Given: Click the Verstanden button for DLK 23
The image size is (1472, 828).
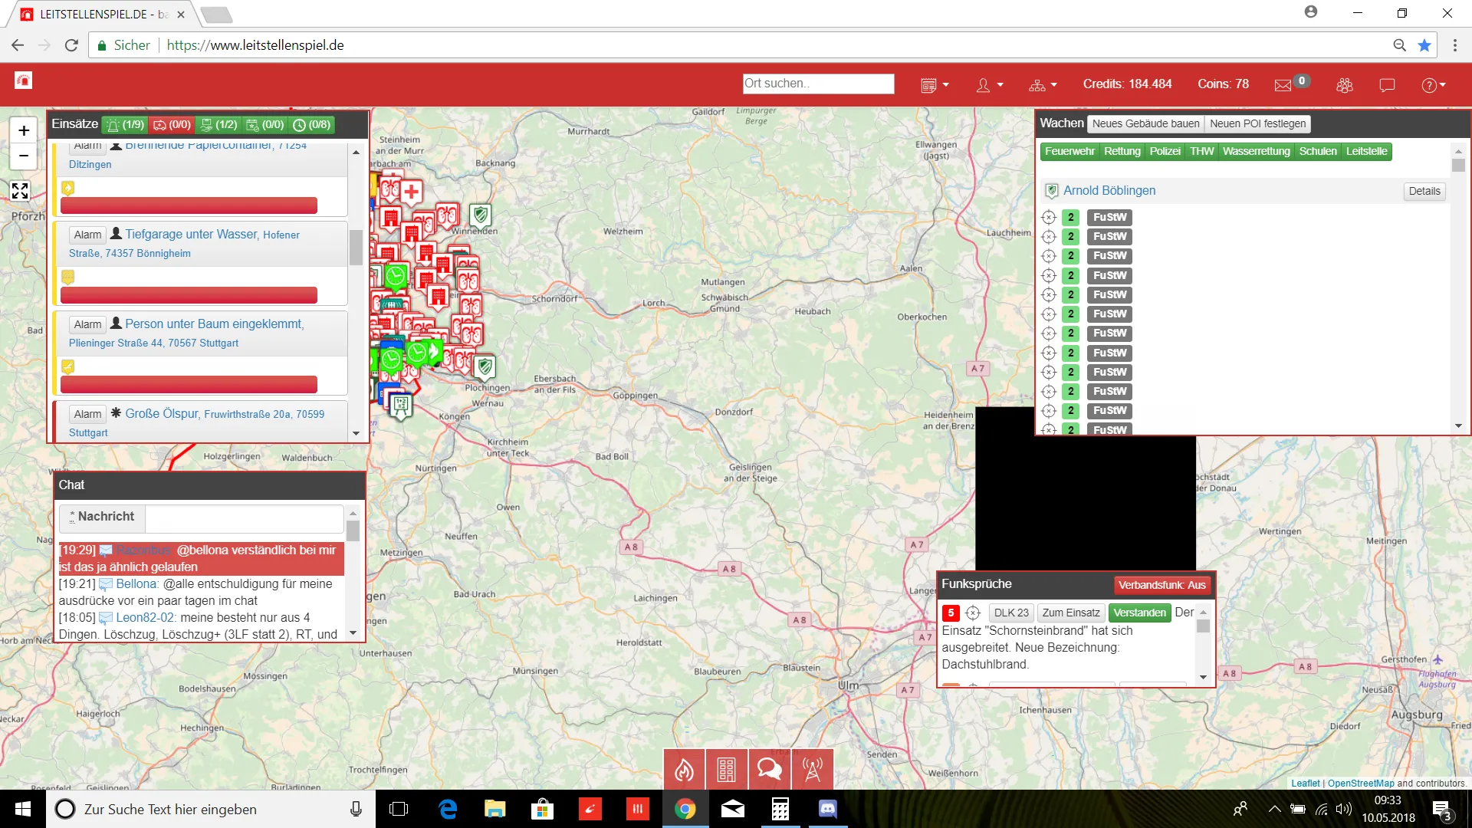Looking at the screenshot, I should point(1139,613).
